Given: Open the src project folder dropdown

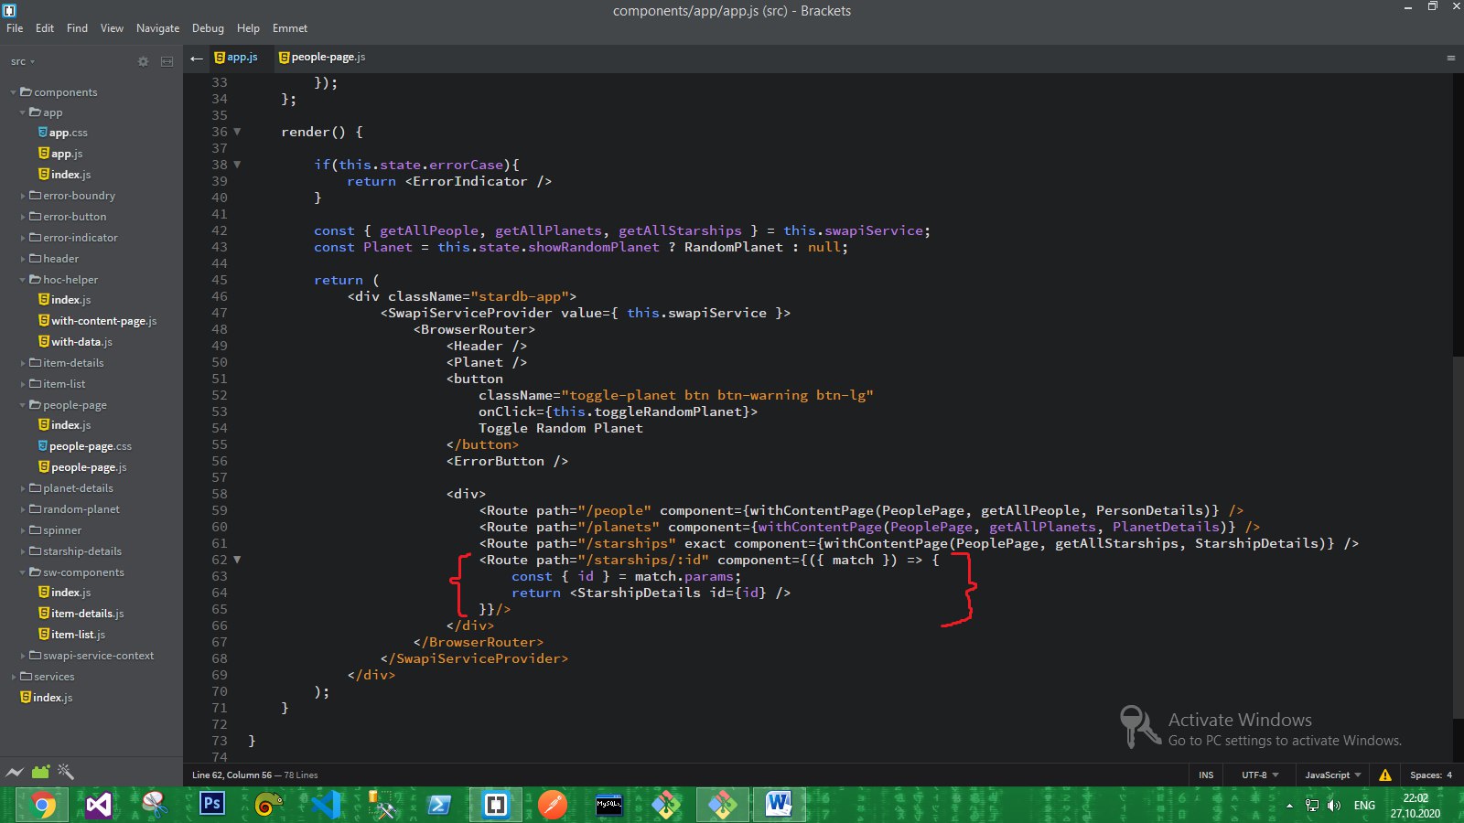Looking at the screenshot, I should coord(22,61).
